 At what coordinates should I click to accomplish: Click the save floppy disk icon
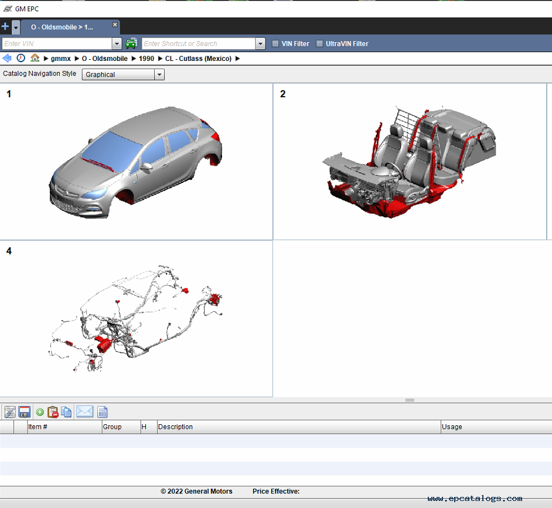[x=25, y=412]
